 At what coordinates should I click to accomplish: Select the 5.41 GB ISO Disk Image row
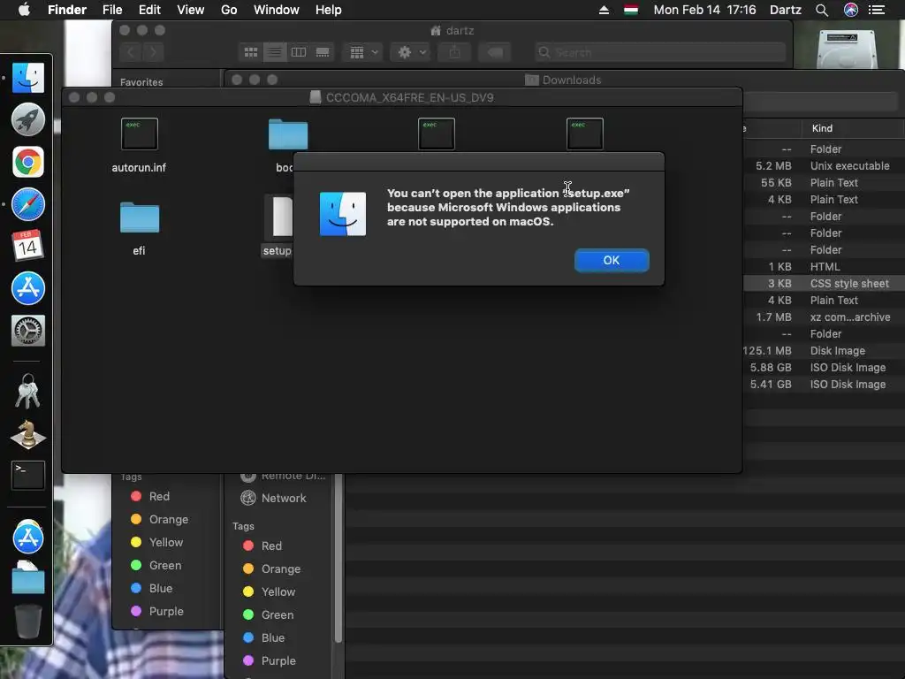pos(824,384)
